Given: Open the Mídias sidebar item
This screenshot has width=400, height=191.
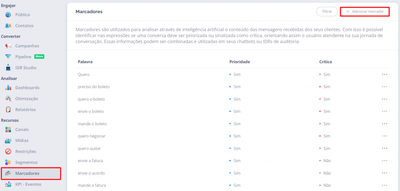Looking at the screenshot, I should coord(21,141).
